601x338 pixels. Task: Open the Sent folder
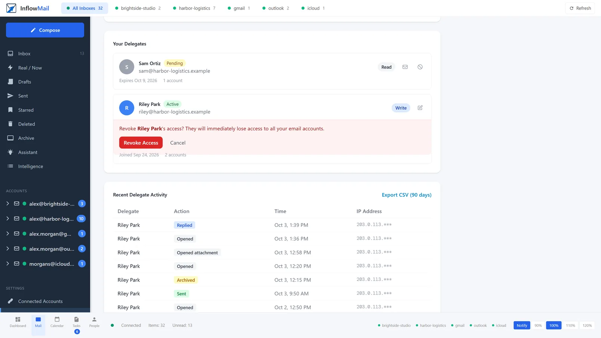pos(45,96)
